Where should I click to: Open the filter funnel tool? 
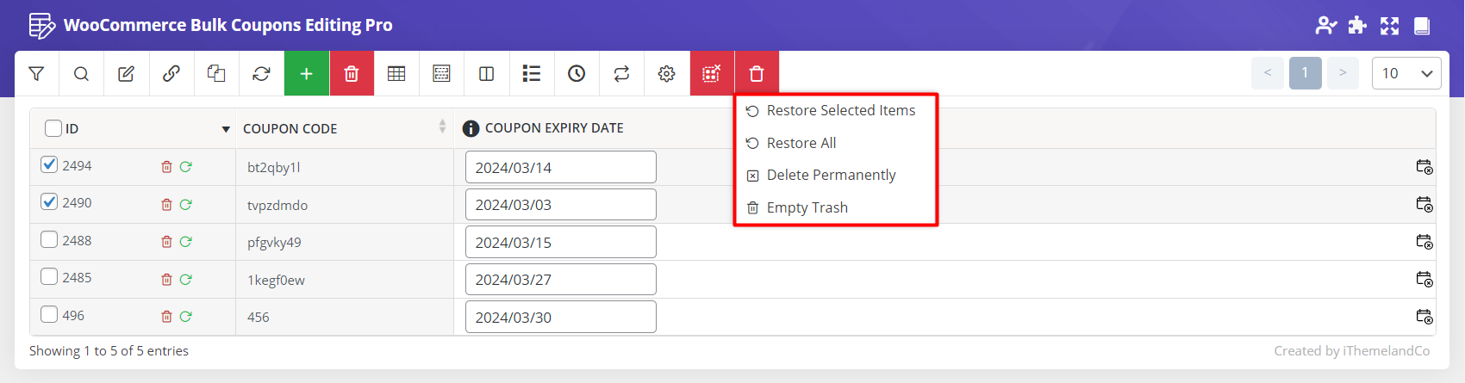coord(36,74)
